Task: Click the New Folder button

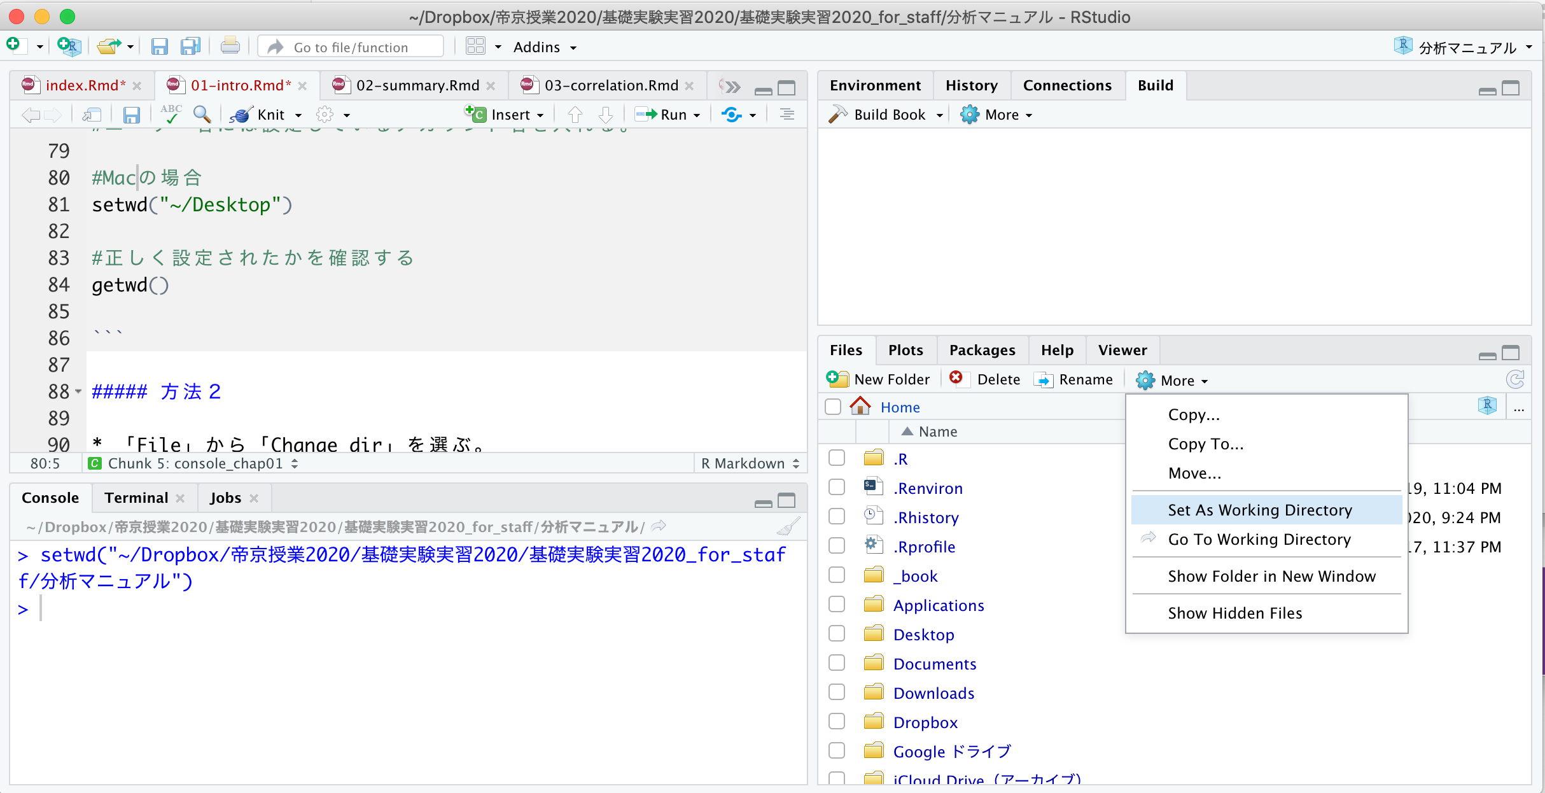Action: [879, 380]
